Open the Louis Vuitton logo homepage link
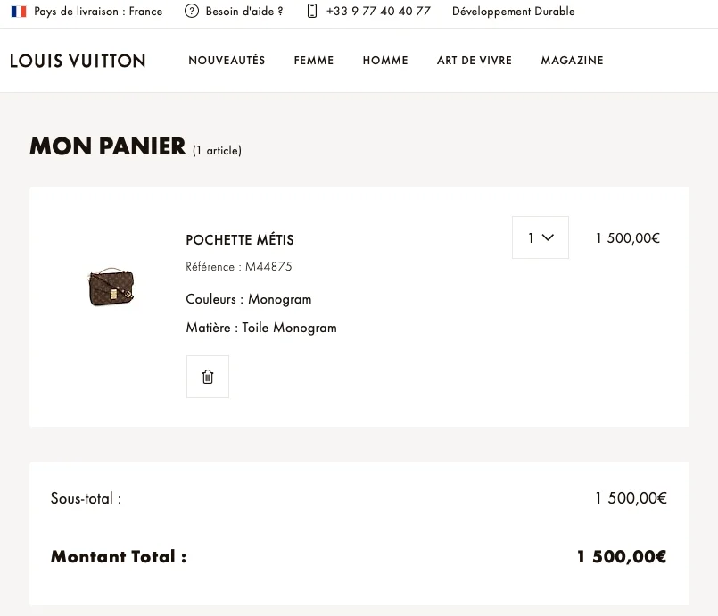The width and height of the screenshot is (718, 616). [x=78, y=60]
